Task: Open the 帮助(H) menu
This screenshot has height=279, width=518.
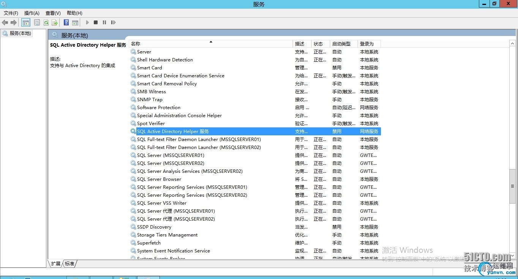Action: pyautogui.click(x=74, y=13)
